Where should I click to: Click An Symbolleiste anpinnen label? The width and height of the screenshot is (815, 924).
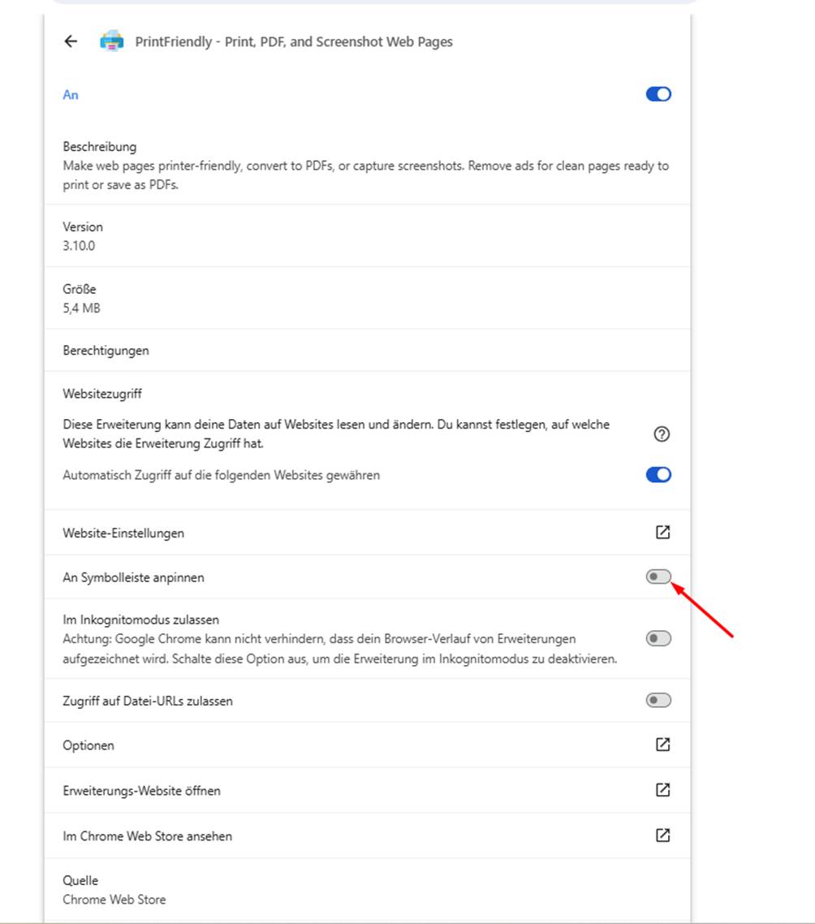[x=134, y=577]
